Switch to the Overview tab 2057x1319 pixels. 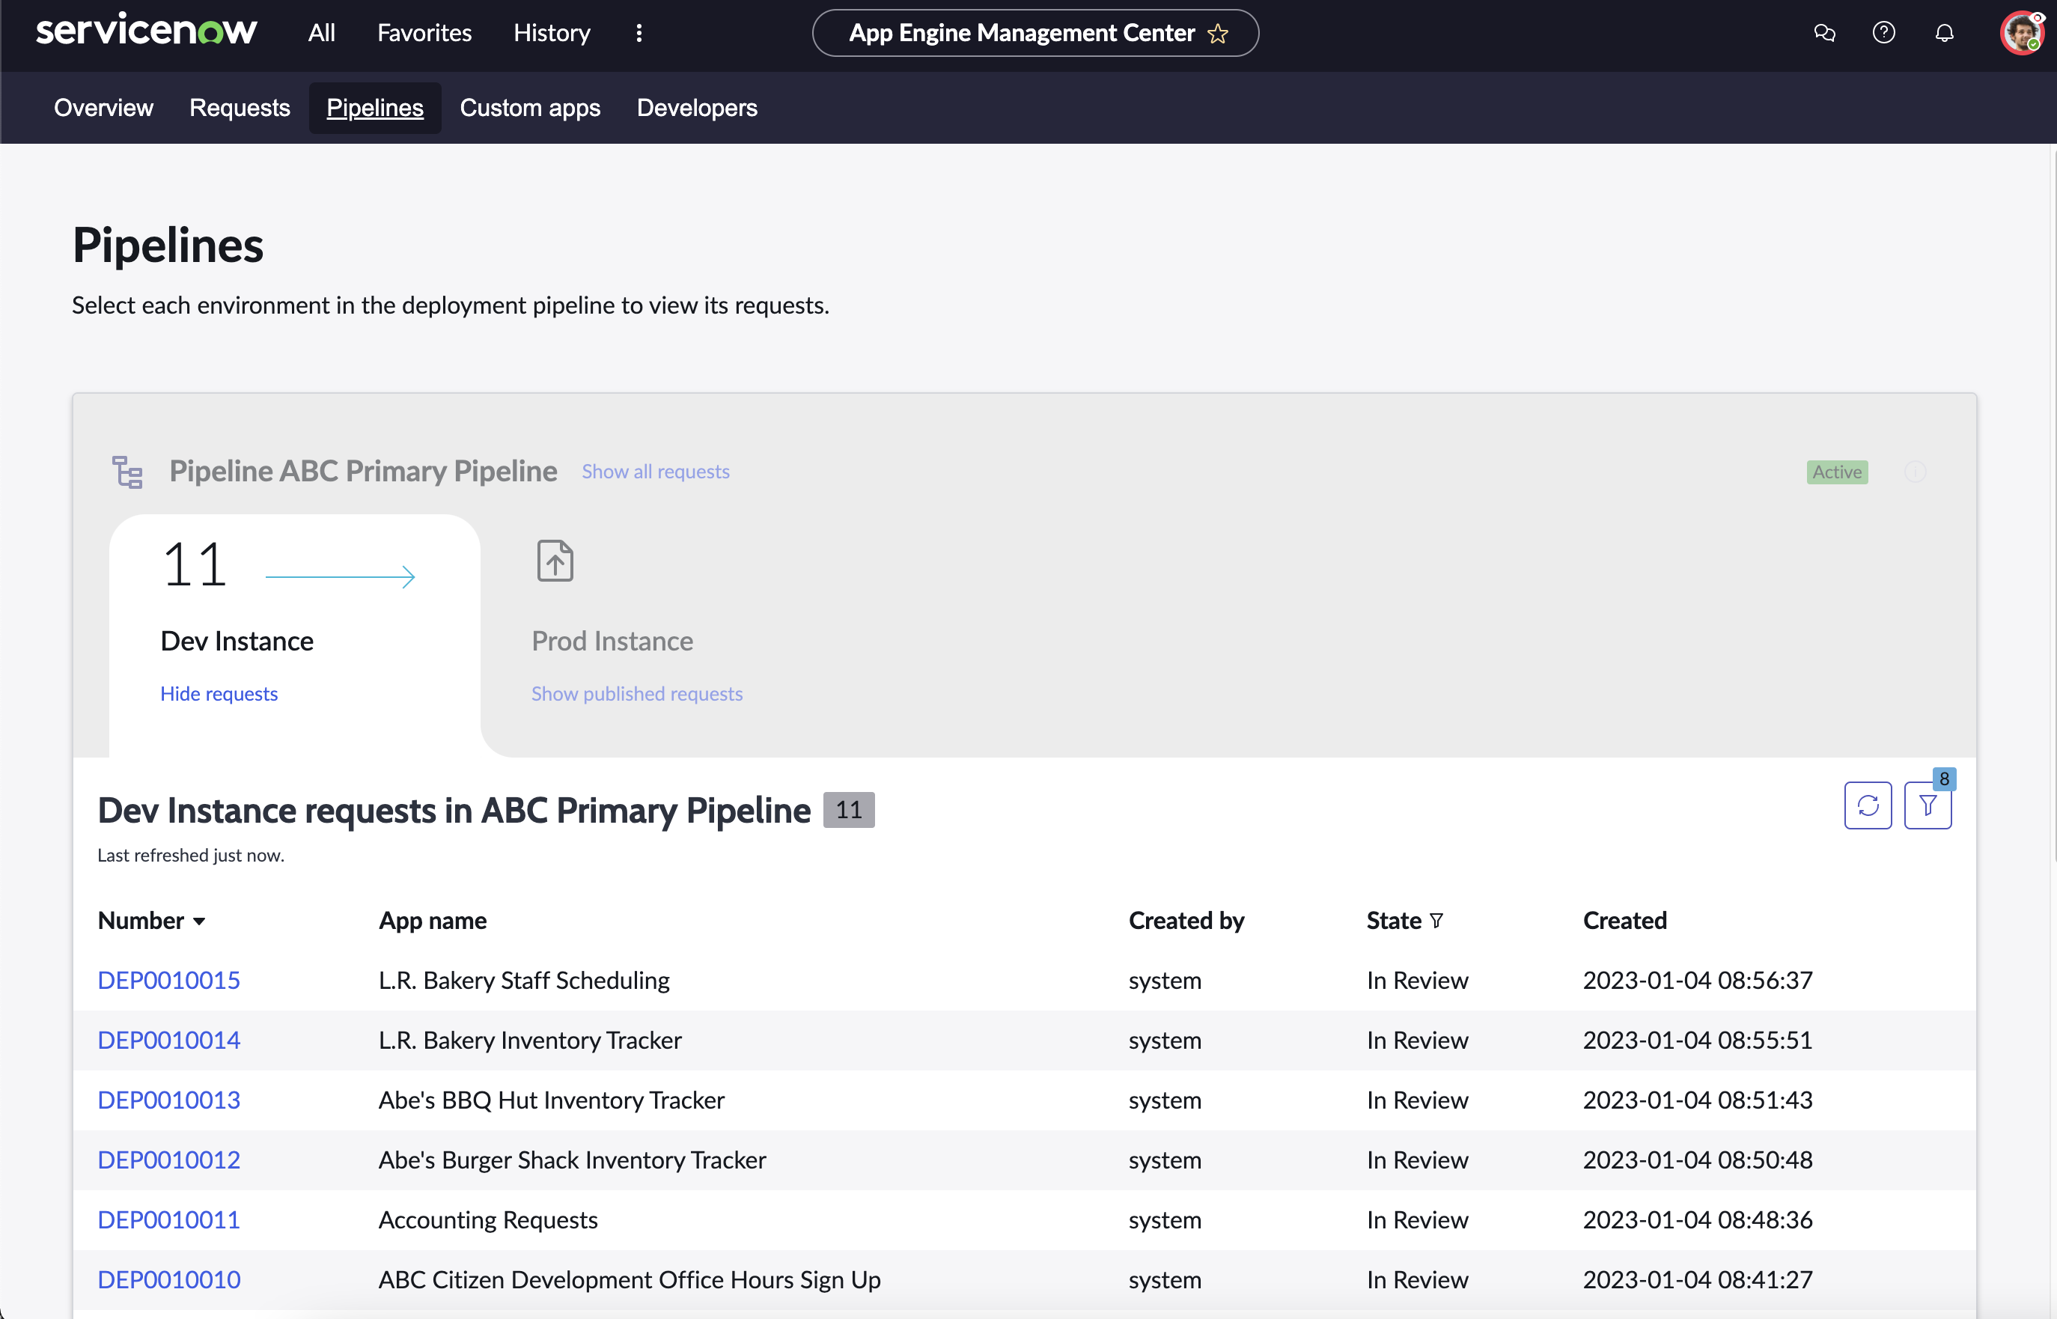[103, 108]
